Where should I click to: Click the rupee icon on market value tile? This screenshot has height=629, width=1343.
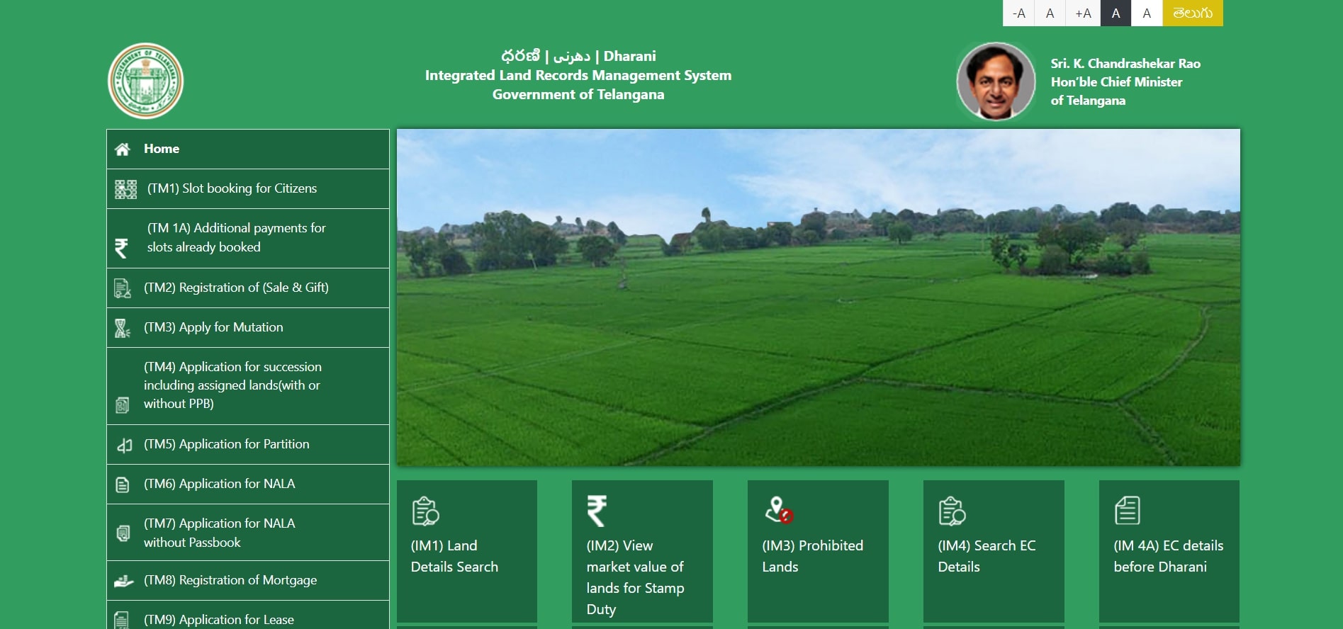pyautogui.click(x=597, y=511)
